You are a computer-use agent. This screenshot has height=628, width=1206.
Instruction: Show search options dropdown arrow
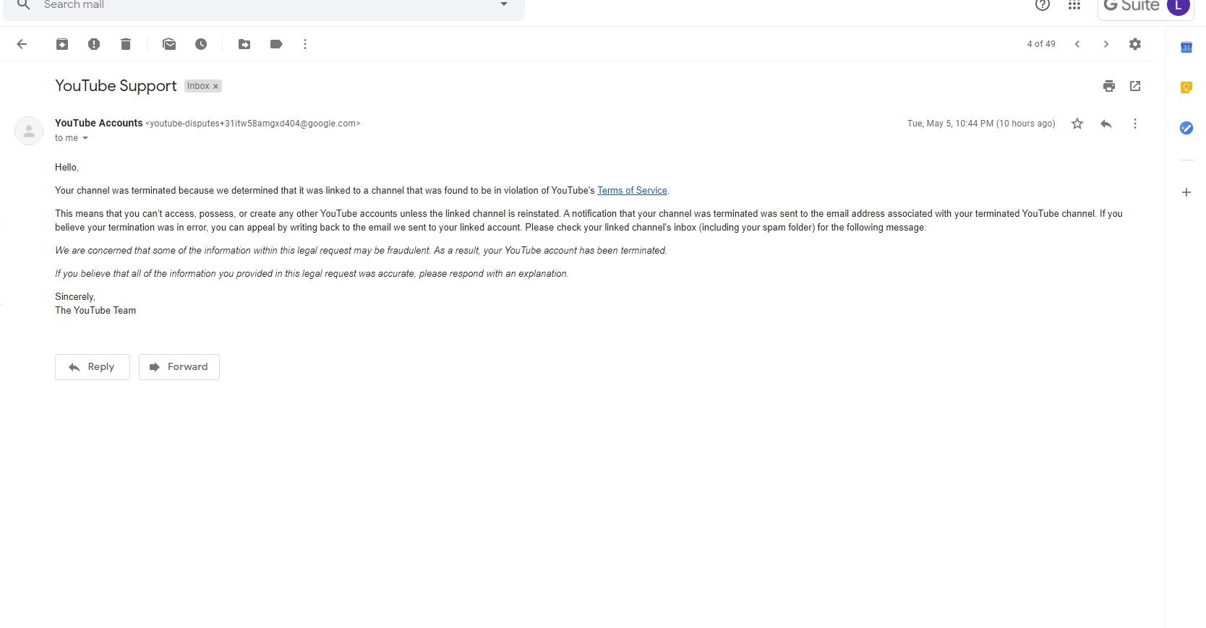pyautogui.click(x=504, y=4)
